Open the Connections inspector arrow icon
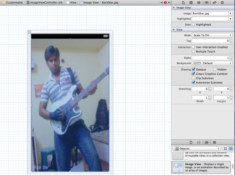This screenshot has height=175, width=235. point(222,3)
